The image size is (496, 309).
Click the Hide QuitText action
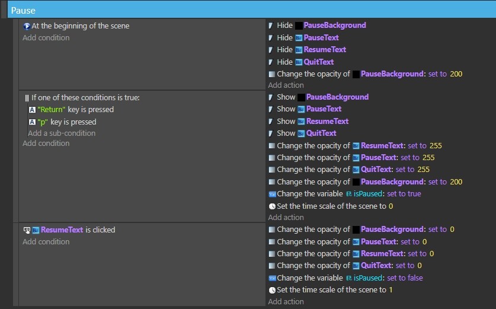click(x=301, y=62)
